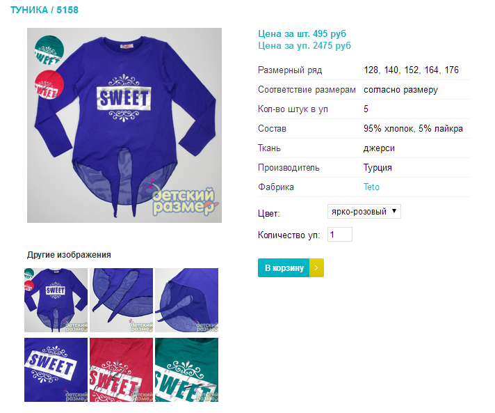Screen dimensions: 495x413
Task: Open the Teto factory link
Action: 371,187
